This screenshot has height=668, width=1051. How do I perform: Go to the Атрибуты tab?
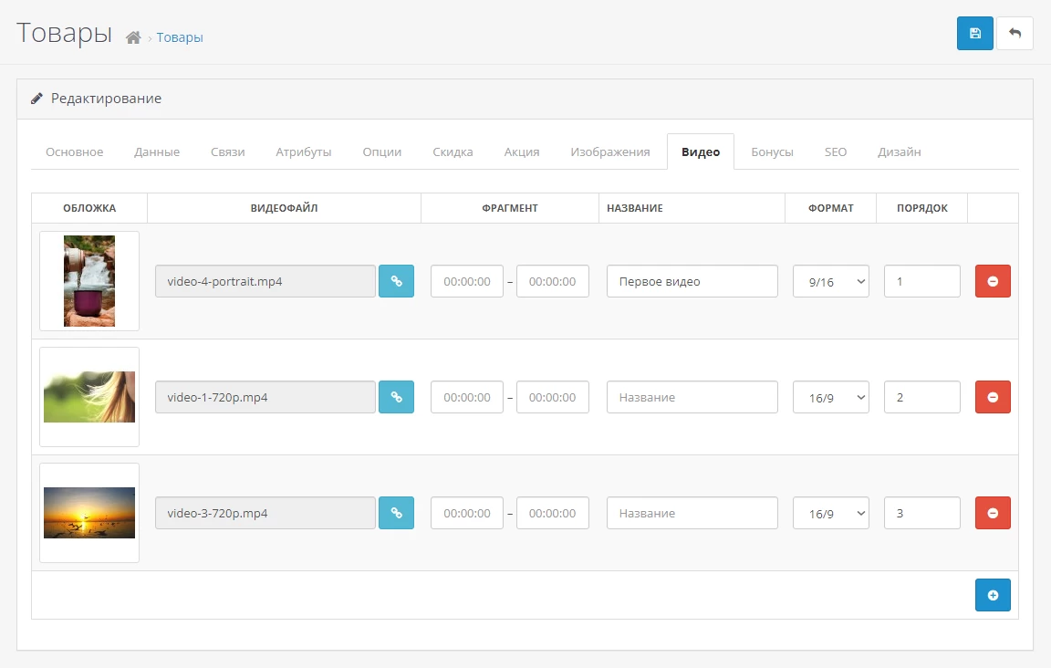tap(303, 151)
